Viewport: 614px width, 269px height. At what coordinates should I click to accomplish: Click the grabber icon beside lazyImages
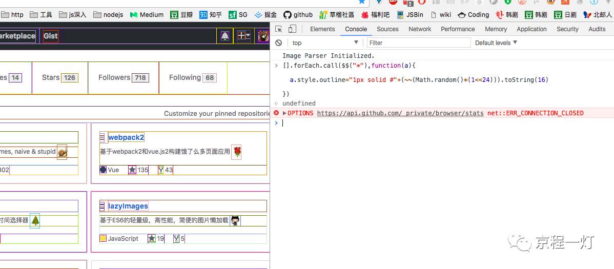[x=103, y=206]
